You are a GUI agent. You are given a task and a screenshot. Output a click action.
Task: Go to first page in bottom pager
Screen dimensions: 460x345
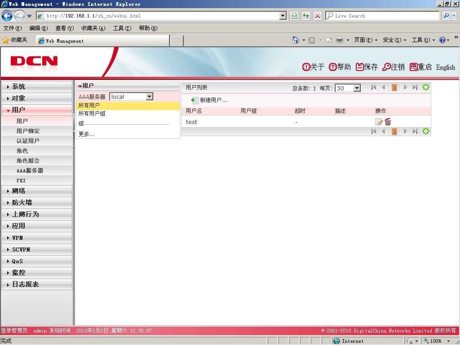point(373,131)
